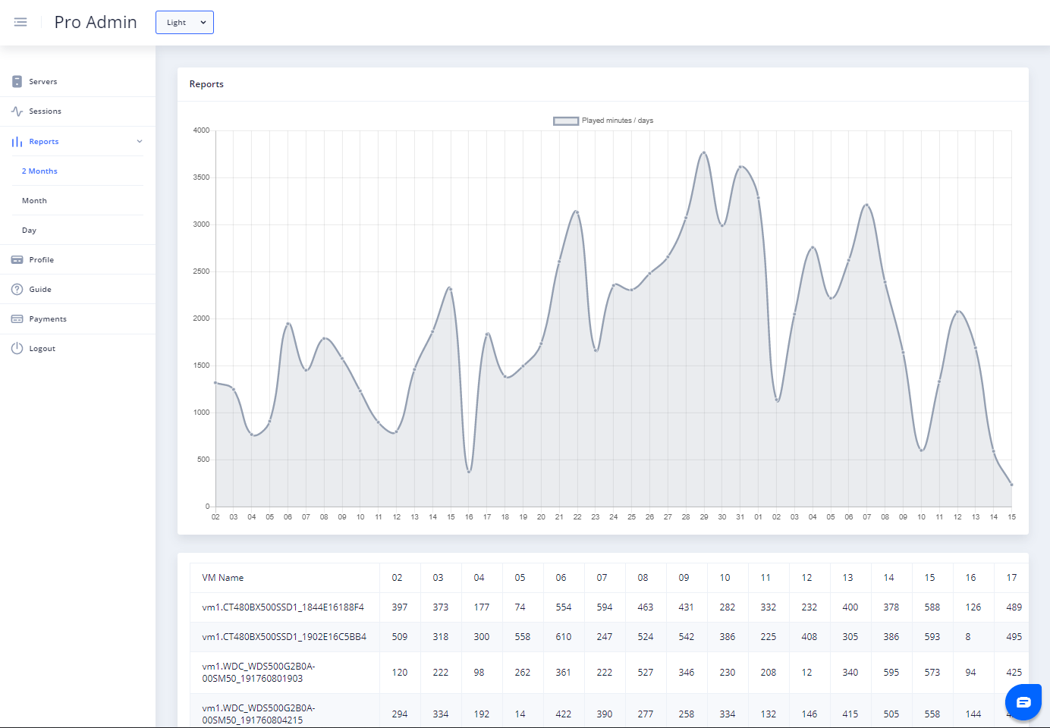Select the Day report
The height and width of the screenshot is (728, 1050).
point(29,230)
